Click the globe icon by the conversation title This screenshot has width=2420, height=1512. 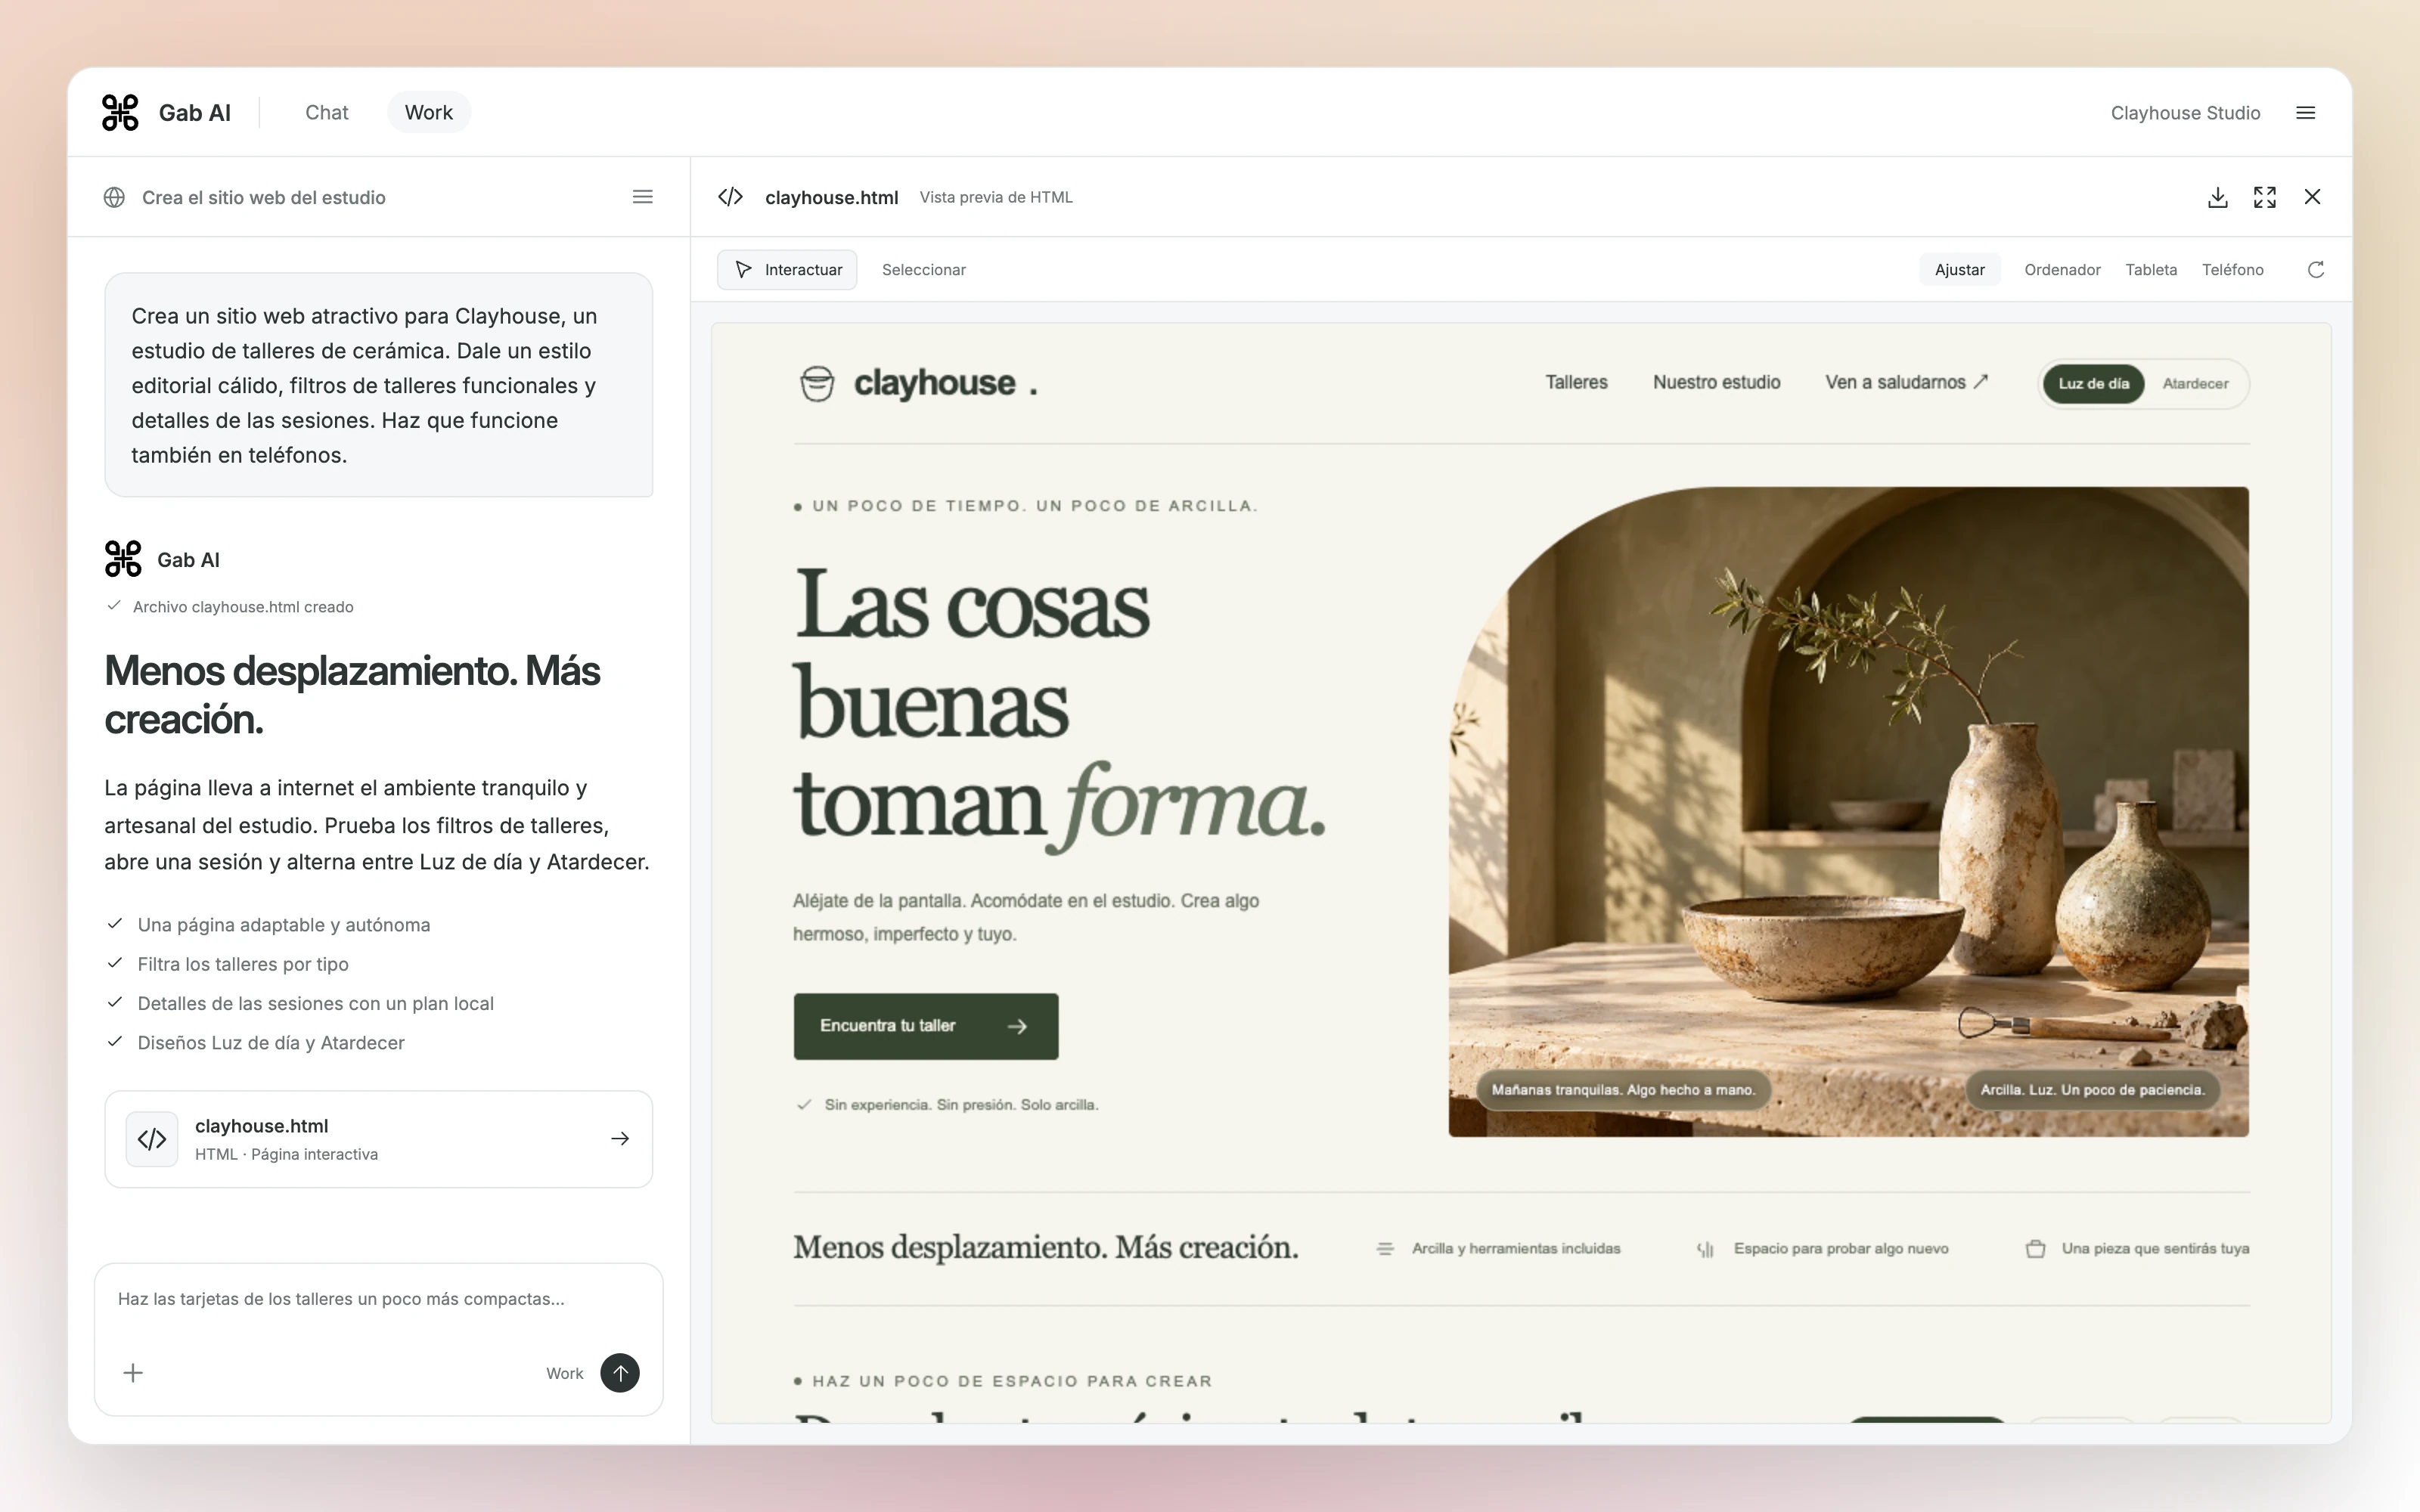114,197
